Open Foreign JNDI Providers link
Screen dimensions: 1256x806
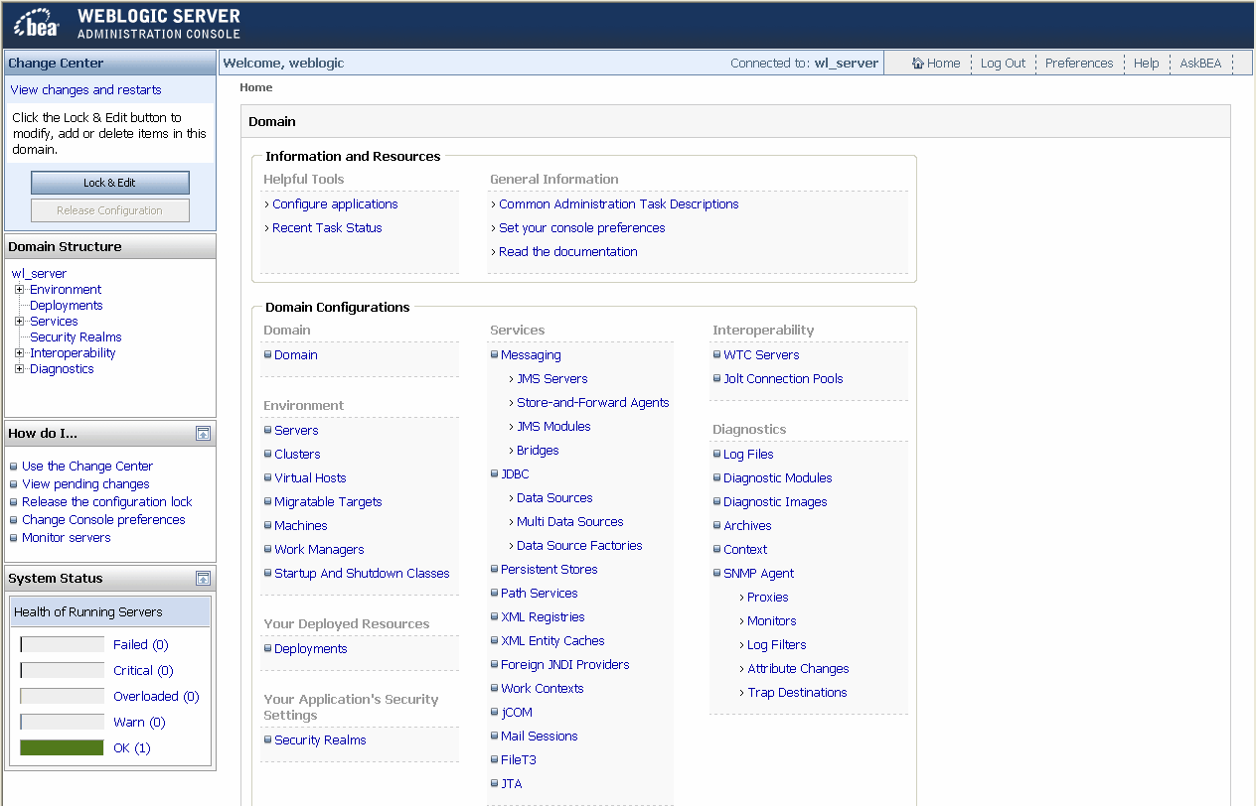point(565,664)
